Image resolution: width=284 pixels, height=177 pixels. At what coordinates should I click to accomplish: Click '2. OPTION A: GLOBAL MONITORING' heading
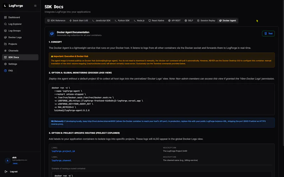click(80, 73)
